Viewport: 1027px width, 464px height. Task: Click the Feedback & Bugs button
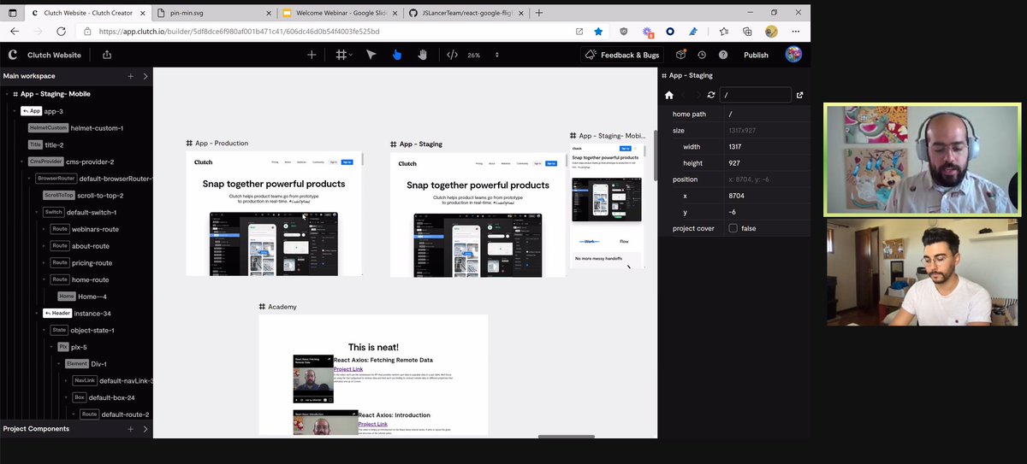(x=622, y=55)
